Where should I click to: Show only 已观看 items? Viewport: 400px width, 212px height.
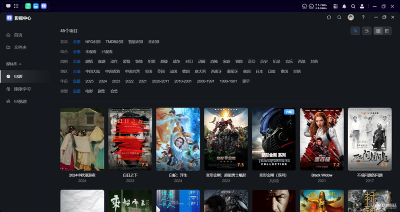pos(107,52)
